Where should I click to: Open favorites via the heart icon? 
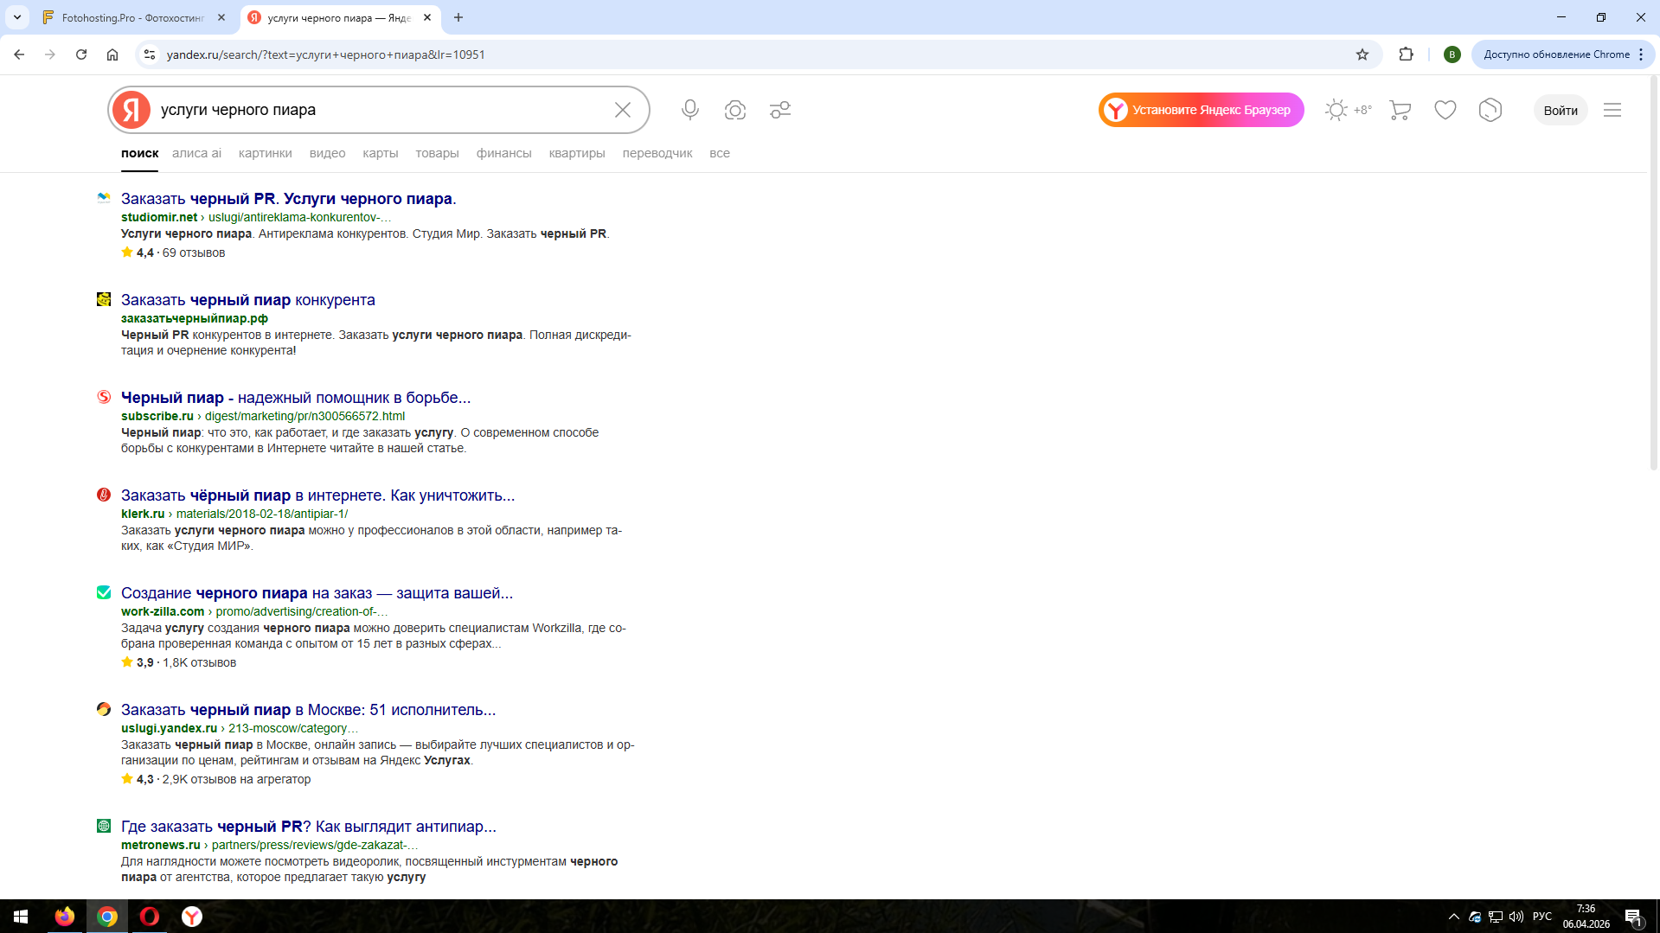click(x=1445, y=110)
